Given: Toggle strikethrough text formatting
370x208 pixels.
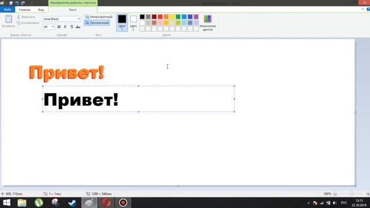Looking at the screenshot, I should [78, 27].
